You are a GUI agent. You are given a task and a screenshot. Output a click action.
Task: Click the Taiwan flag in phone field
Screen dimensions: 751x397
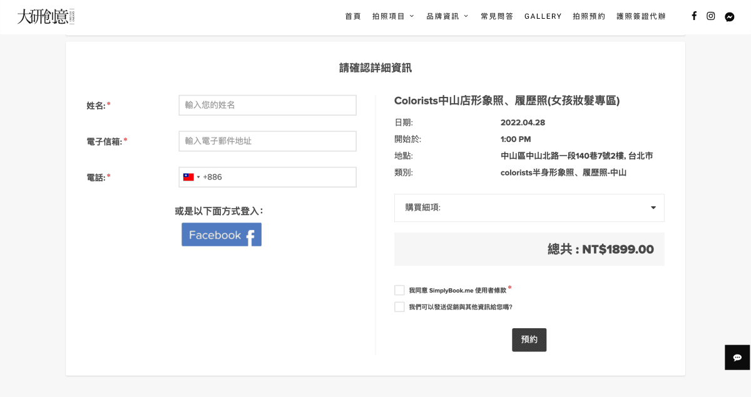(x=188, y=177)
